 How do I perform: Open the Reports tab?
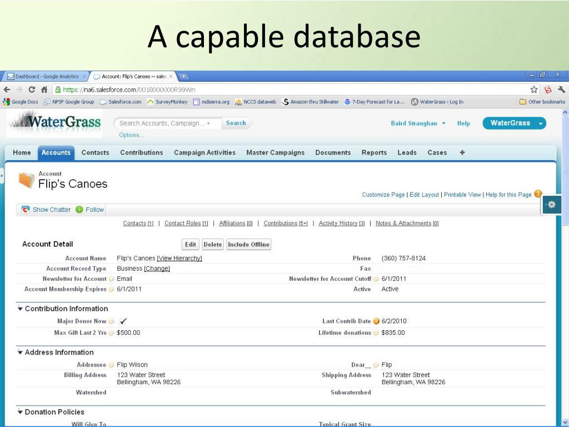click(x=374, y=152)
